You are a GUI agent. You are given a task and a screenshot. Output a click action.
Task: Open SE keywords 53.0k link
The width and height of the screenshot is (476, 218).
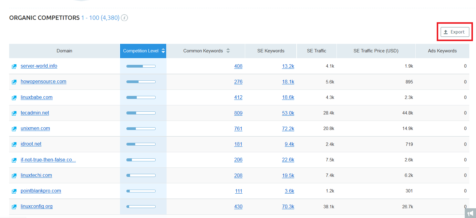[288, 113]
